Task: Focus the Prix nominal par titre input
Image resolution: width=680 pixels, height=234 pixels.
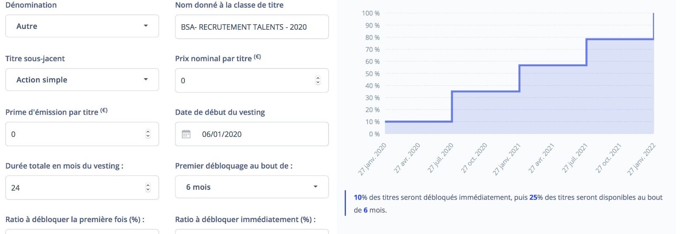Action: [x=252, y=80]
